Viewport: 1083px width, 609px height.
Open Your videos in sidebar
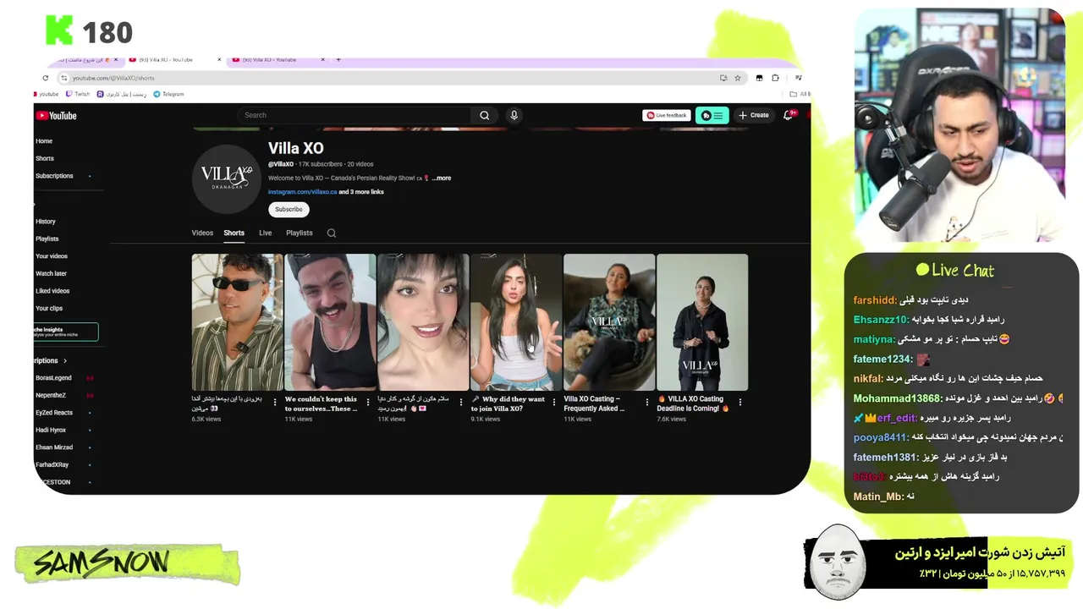click(52, 256)
